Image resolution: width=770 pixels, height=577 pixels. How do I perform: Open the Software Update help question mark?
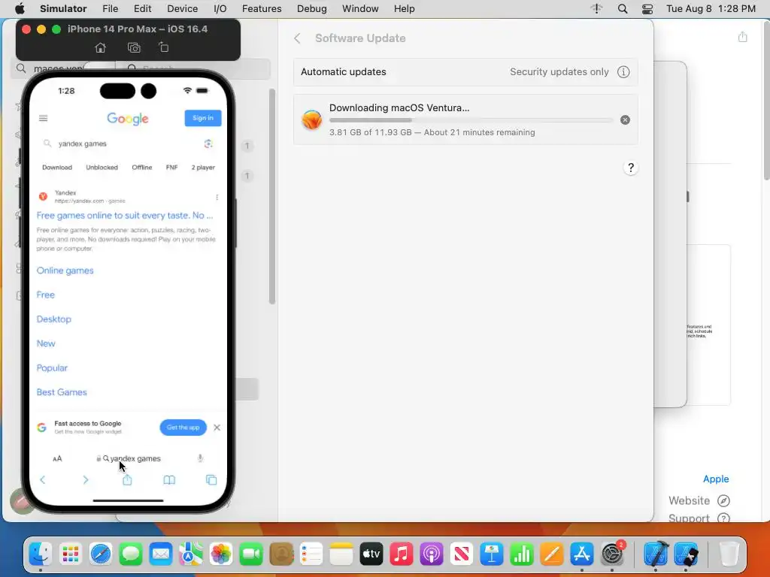(631, 168)
